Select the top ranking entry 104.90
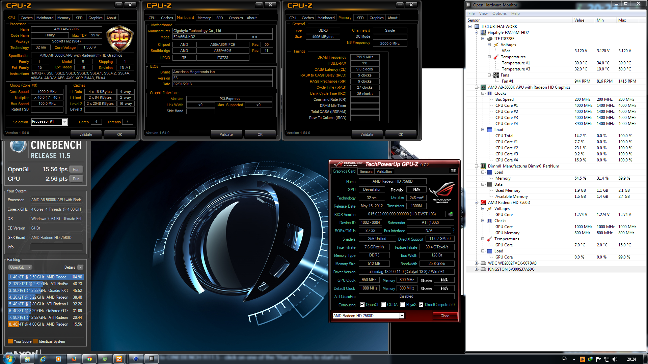This screenshot has height=364, width=648. click(x=45, y=277)
